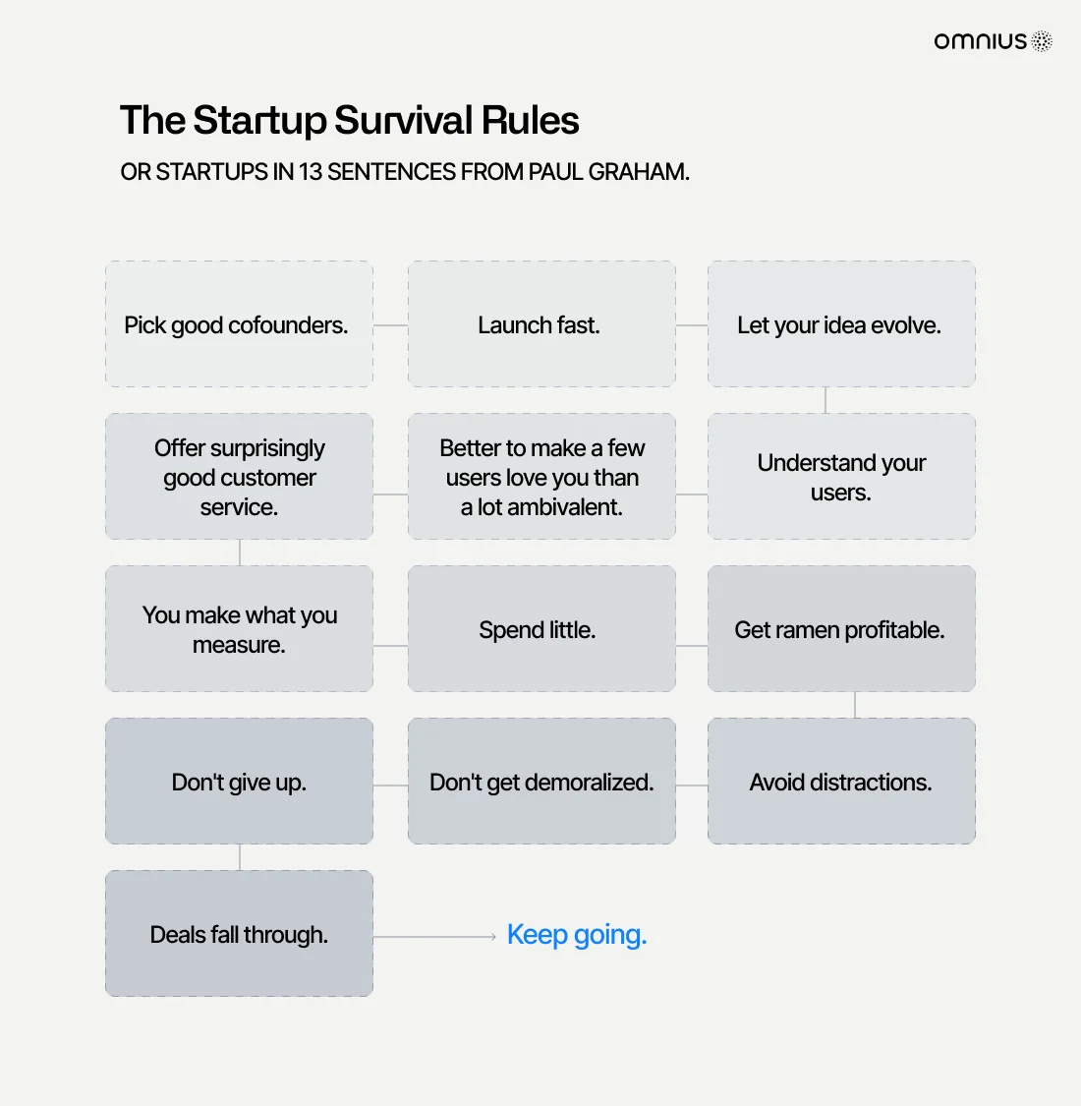Image resolution: width=1081 pixels, height=1106 pixels.
Task: Click the blue 'Keep going.' text
Action: [x=577, y=935]
